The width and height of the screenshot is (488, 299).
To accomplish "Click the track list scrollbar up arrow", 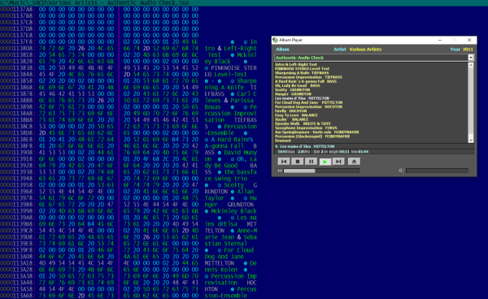I will (x=471, y=65).
